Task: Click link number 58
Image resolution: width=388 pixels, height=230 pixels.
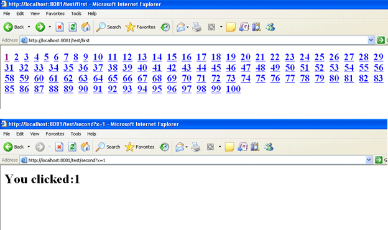Action: point(9,78)
